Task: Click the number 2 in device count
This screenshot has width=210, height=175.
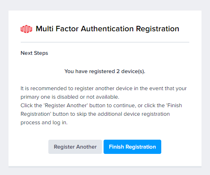Action: (118, 71)
